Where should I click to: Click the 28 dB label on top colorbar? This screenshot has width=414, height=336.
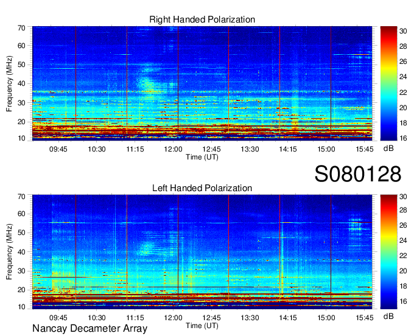click(403, 46)
